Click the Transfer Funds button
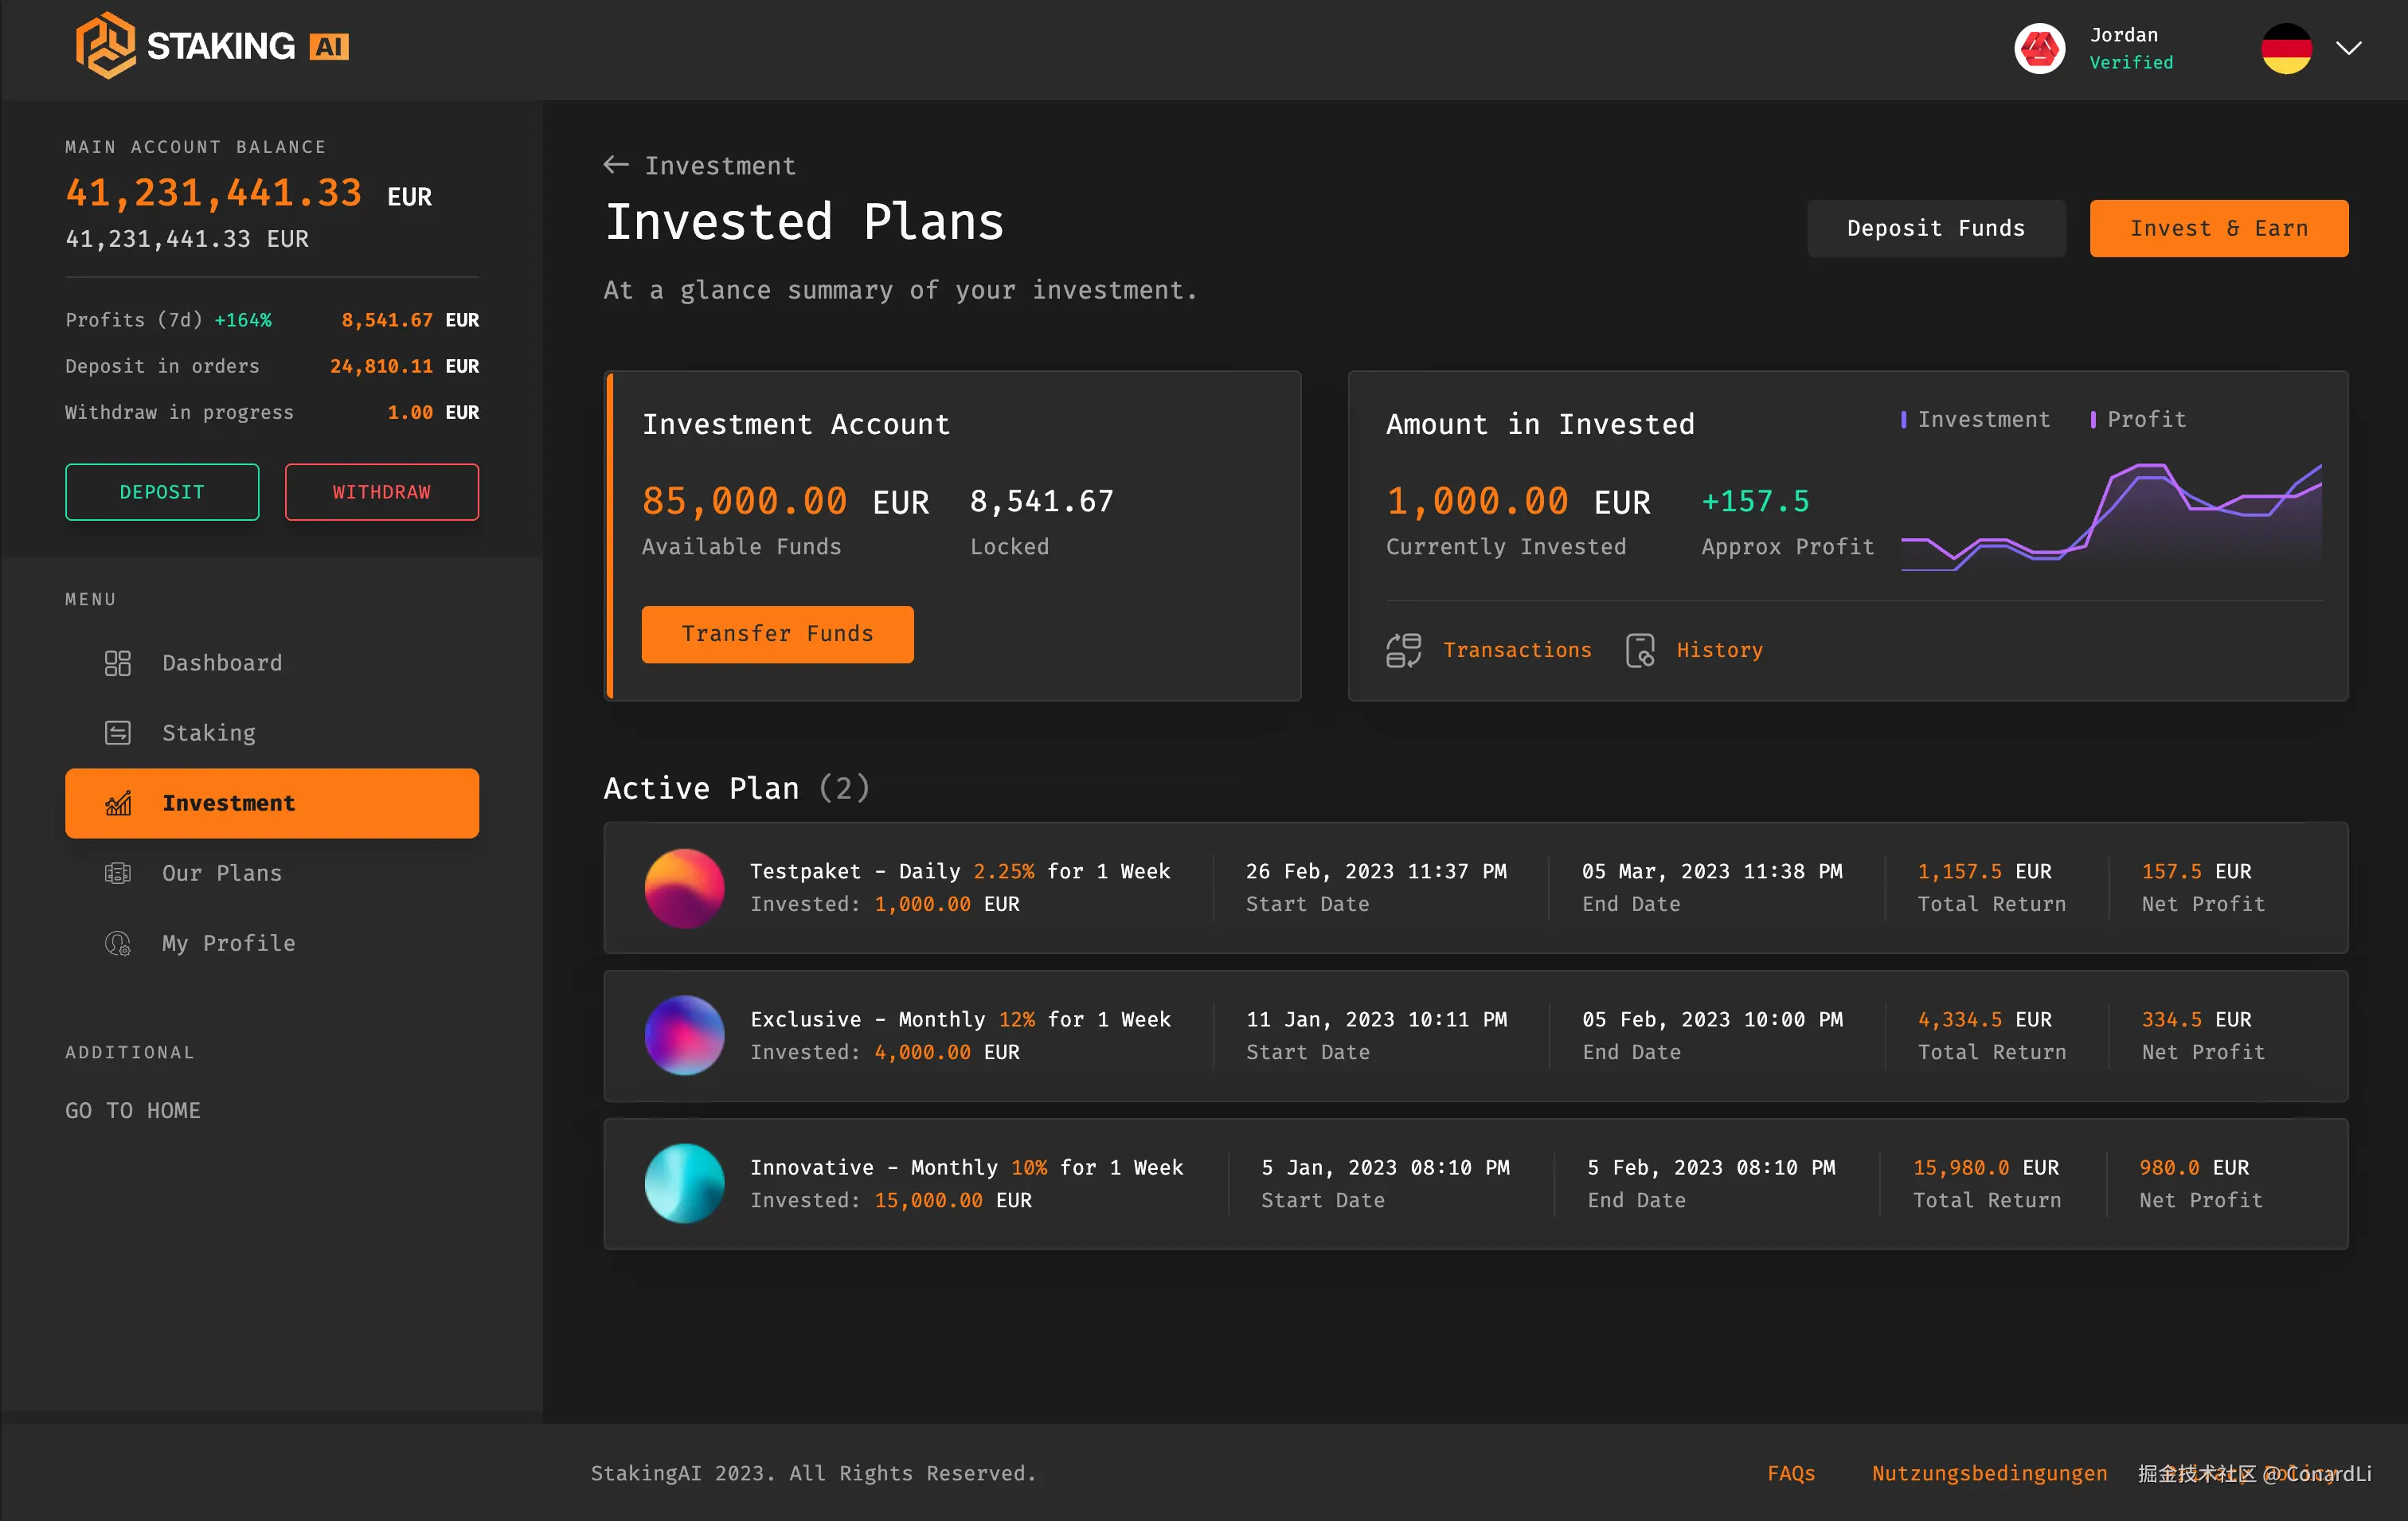The width and height of the screenshot is (2408, 1521). tap(777, 634)
